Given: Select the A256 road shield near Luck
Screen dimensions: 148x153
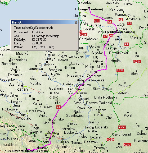Looking at the screenshot, I should (122, 127).
